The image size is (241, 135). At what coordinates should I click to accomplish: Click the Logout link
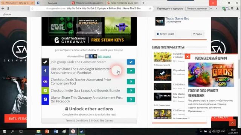(107, 57)
